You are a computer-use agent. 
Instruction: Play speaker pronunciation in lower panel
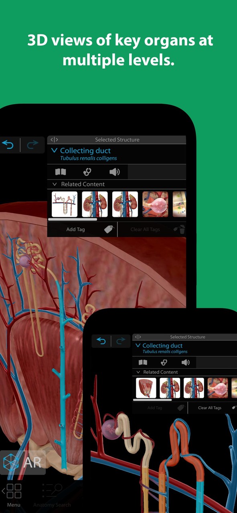(x=185, y=362)
